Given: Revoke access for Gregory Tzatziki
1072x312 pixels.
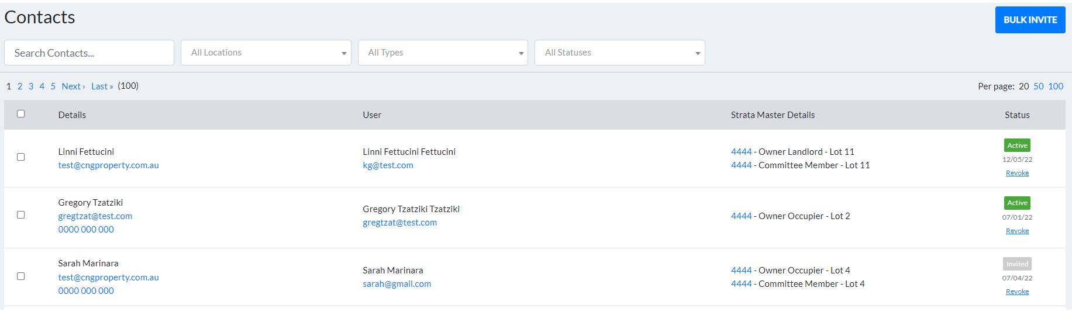Looking at the screenshot, I should coord(1017,231).
